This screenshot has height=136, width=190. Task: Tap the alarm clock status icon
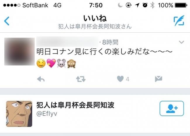145,5
